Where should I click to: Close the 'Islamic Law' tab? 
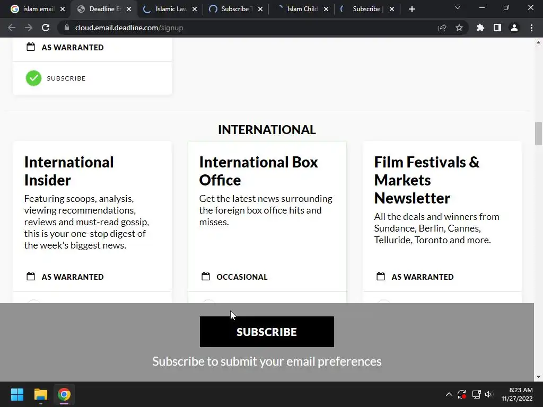click(x=195, y=9)
